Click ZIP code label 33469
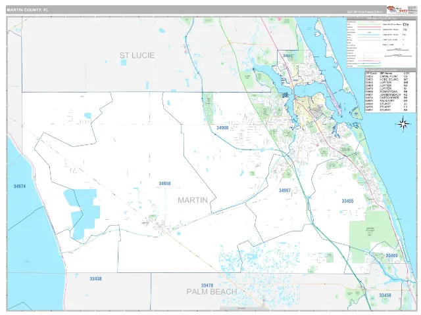Screen dimensions: 421x315 pos(391,256)
